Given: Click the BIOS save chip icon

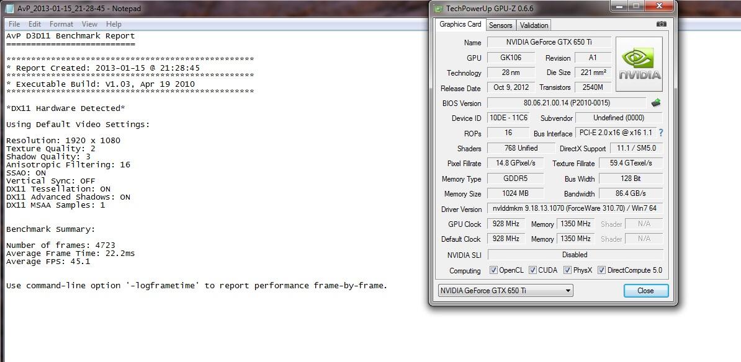Looking at the screenshot, I should [656, 103].
